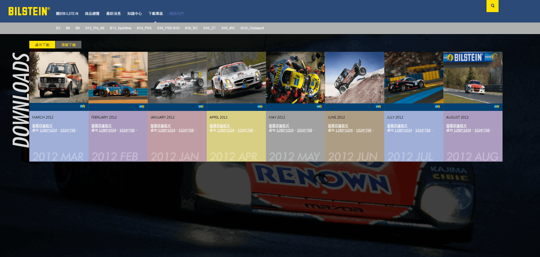Select B16_PSS 9/10 in product submenu
Screen dimensions: 540x257
(168, 28)
